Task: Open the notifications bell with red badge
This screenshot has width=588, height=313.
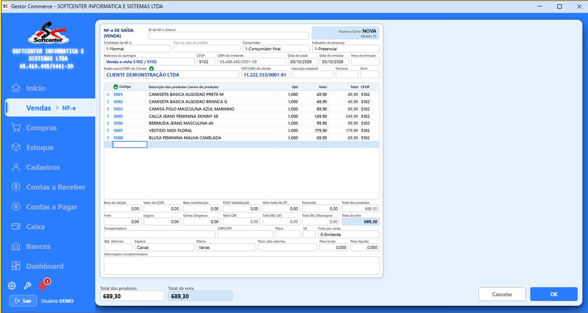Action: pyautogui.click(x=44, y=285)
